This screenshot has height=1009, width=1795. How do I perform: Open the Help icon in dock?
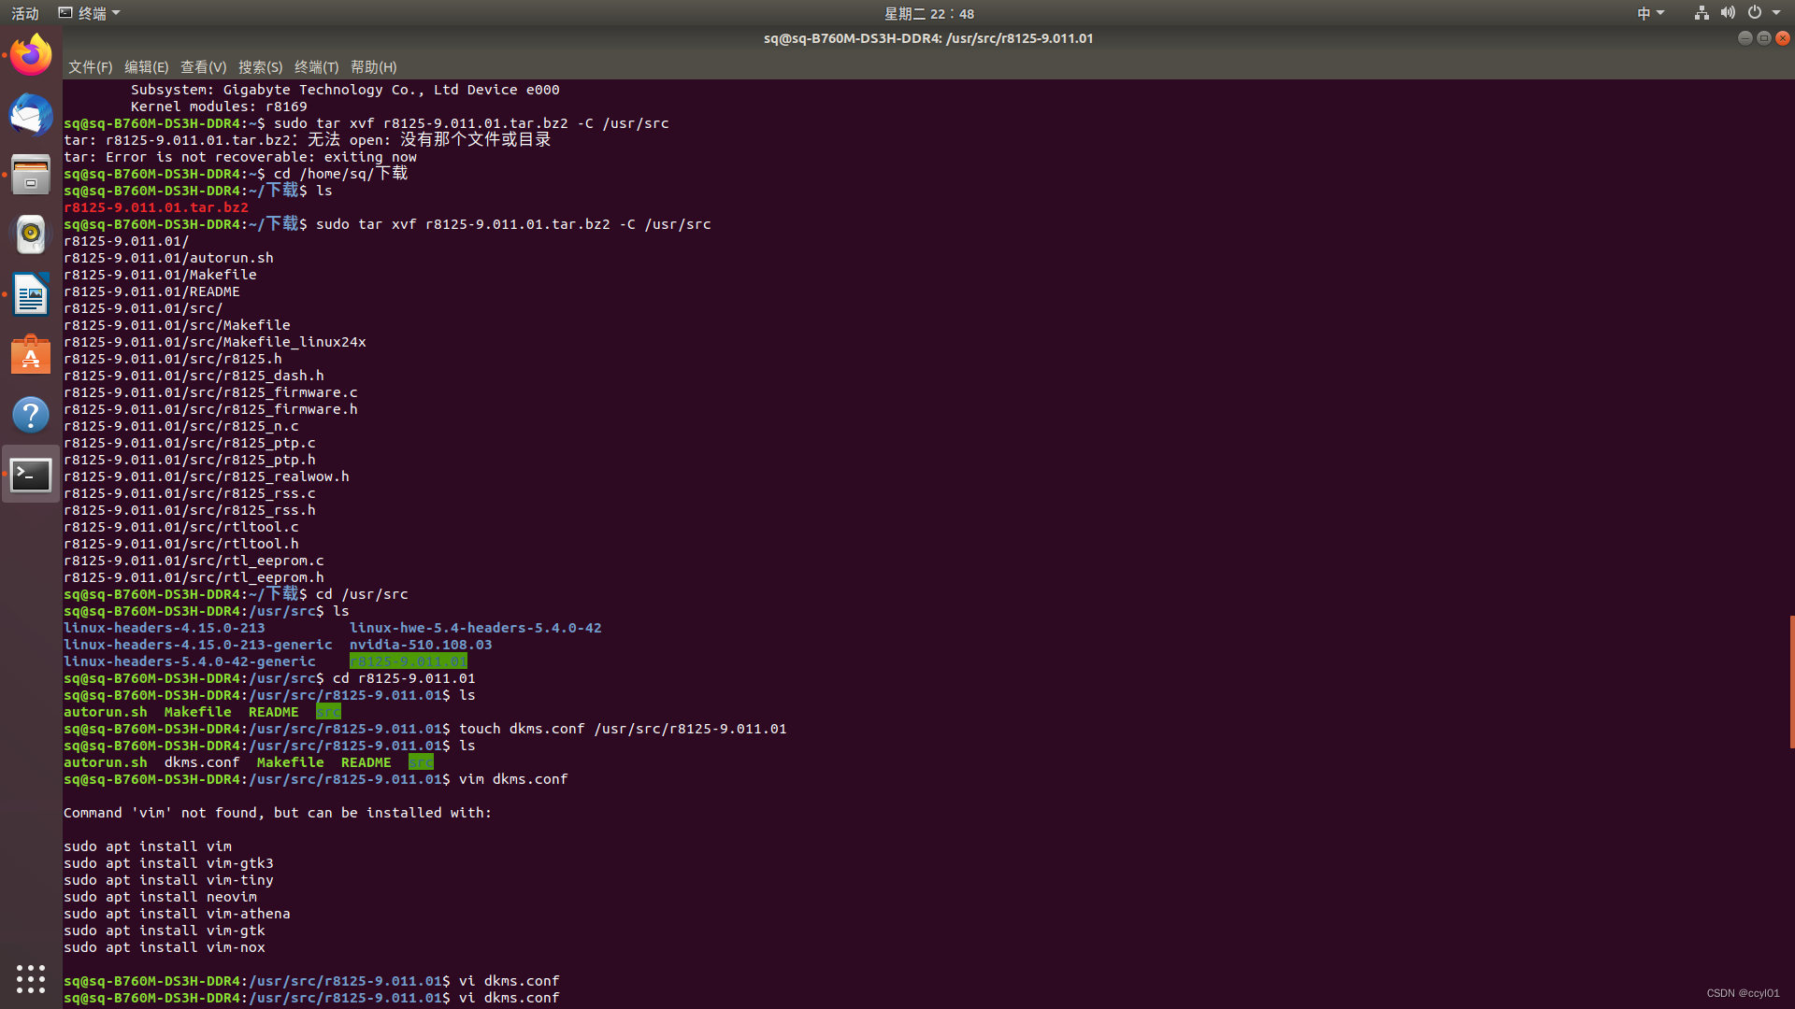[x=31, y=415]
